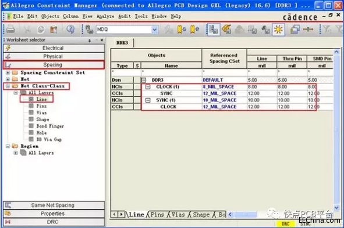Click the tab scroll right arrow button

pos(121,215)
